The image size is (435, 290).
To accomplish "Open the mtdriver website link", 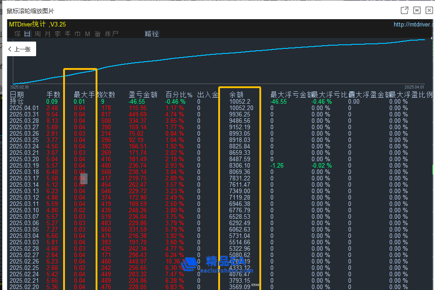I will coord(413,25).
